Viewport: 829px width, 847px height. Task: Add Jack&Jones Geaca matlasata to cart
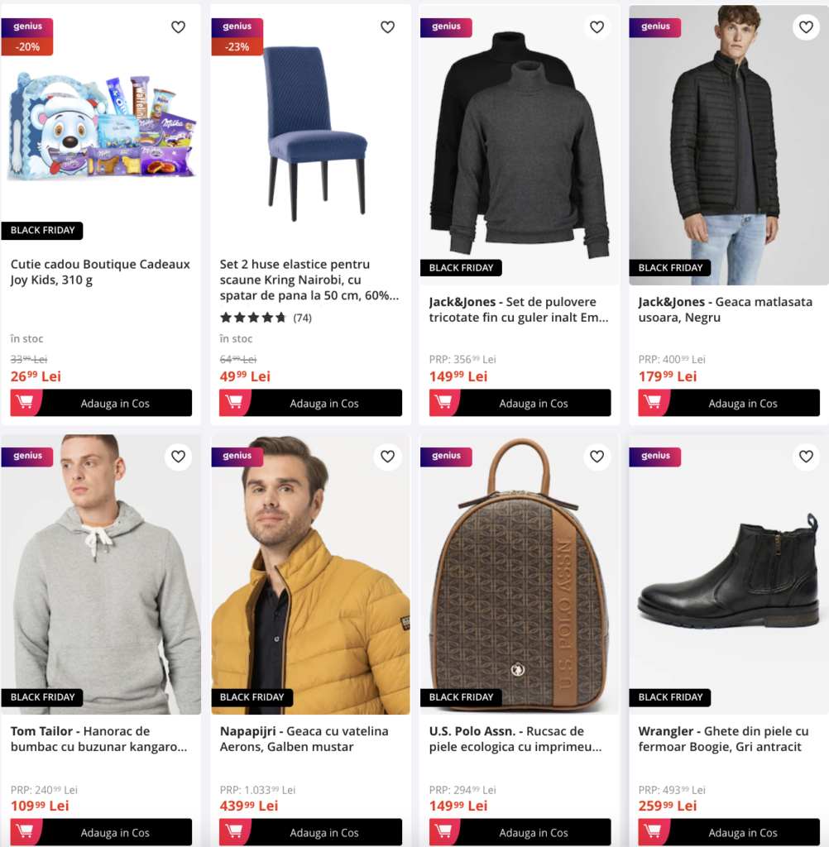[x=729, y=403]
